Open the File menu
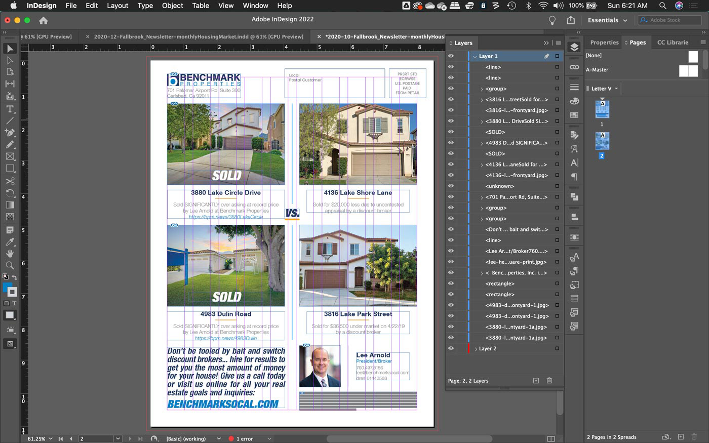The height and width of the screenshot is (443, 709). click(71, 6)
